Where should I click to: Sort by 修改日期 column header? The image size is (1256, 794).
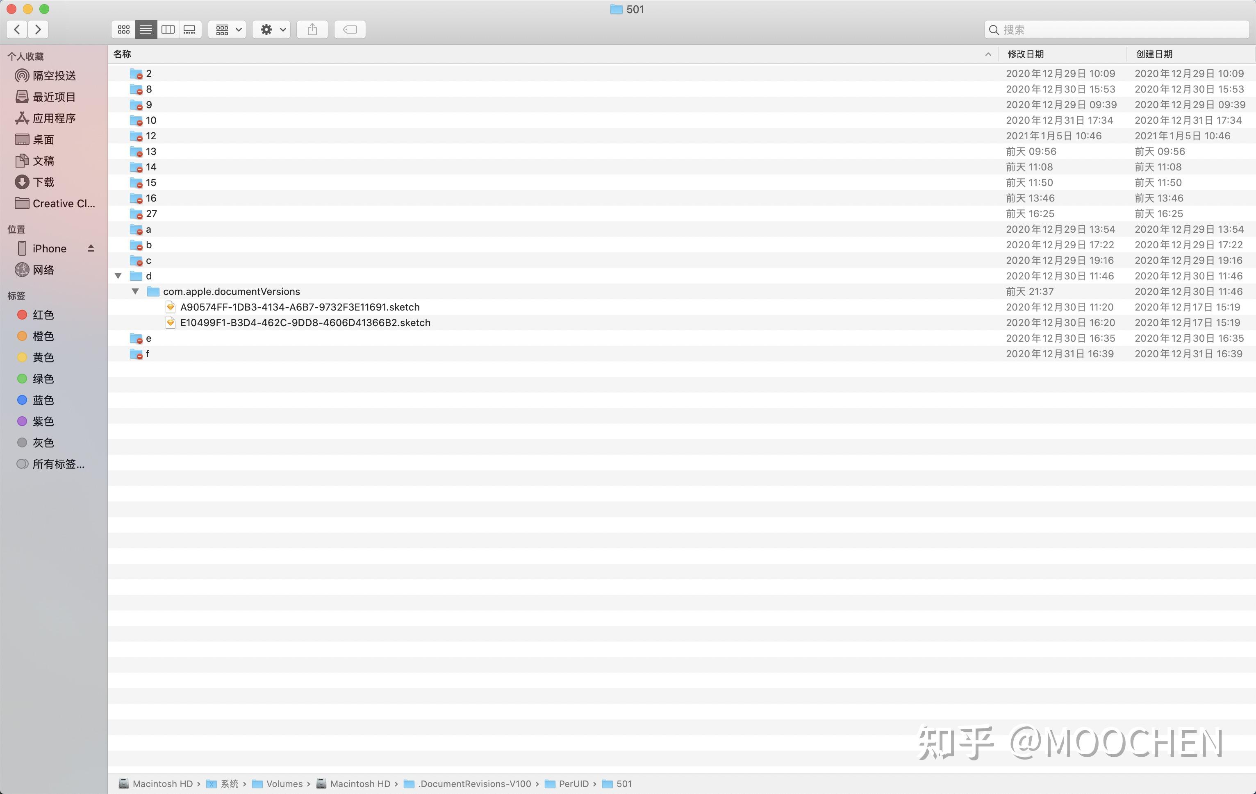tap(1026, 54)
